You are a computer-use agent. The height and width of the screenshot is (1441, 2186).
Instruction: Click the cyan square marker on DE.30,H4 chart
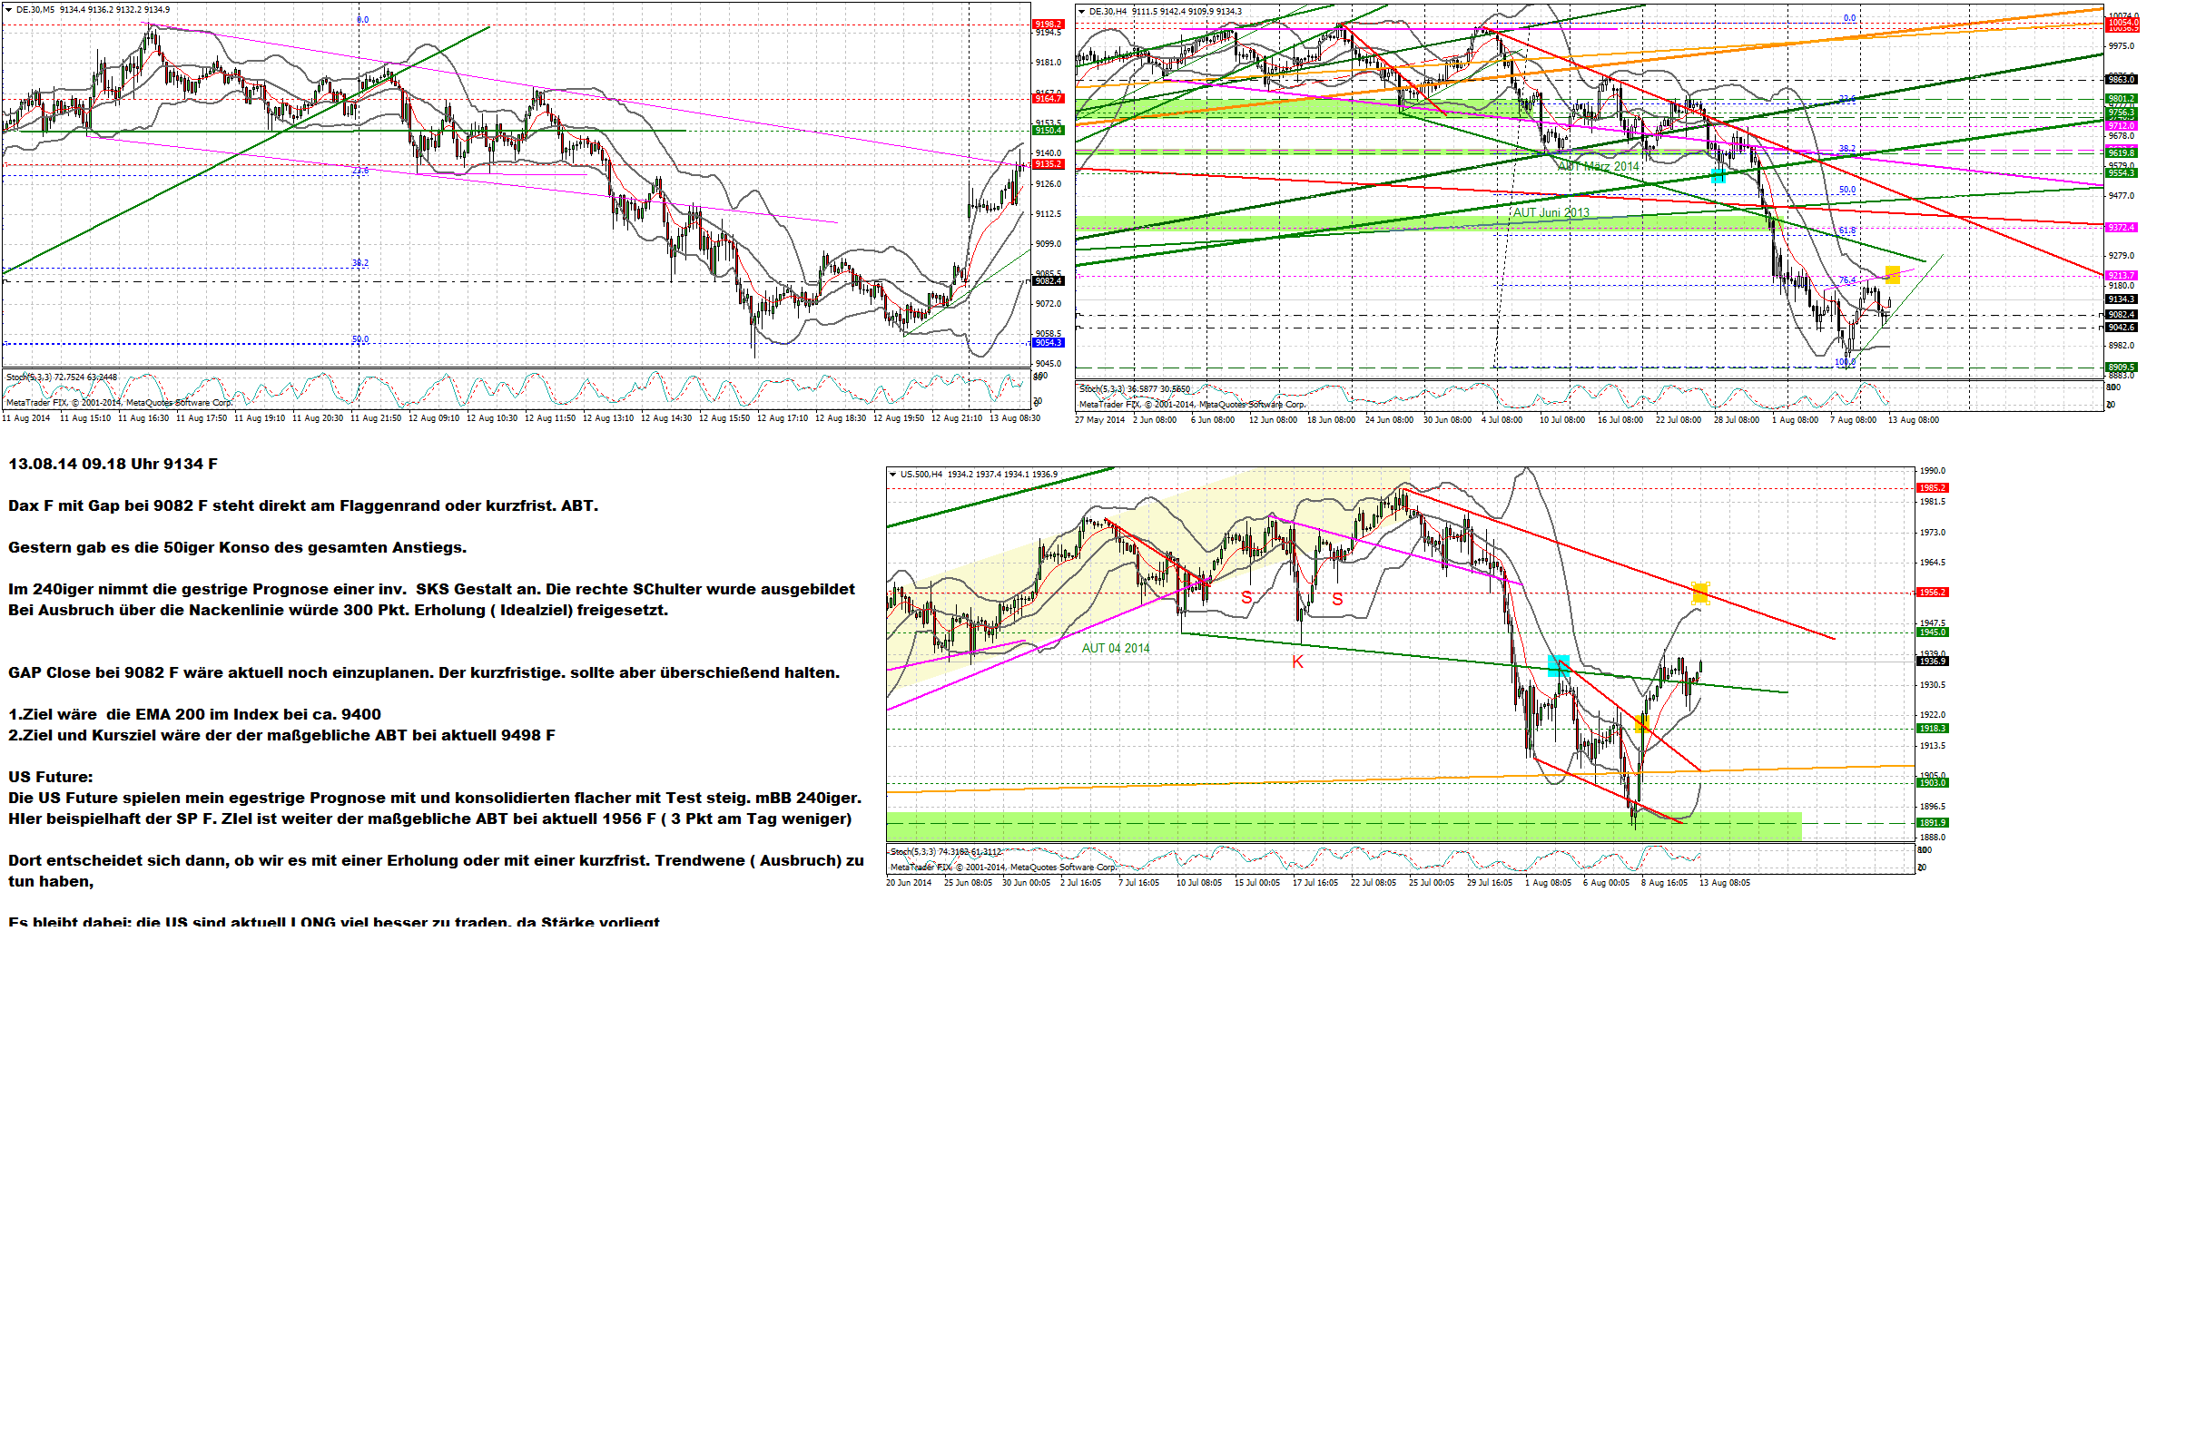(1718, 175)
